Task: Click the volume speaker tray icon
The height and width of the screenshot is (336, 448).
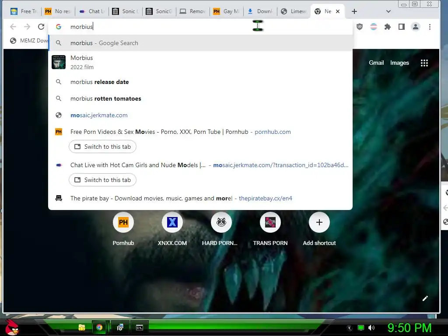Action: (371, 328)
